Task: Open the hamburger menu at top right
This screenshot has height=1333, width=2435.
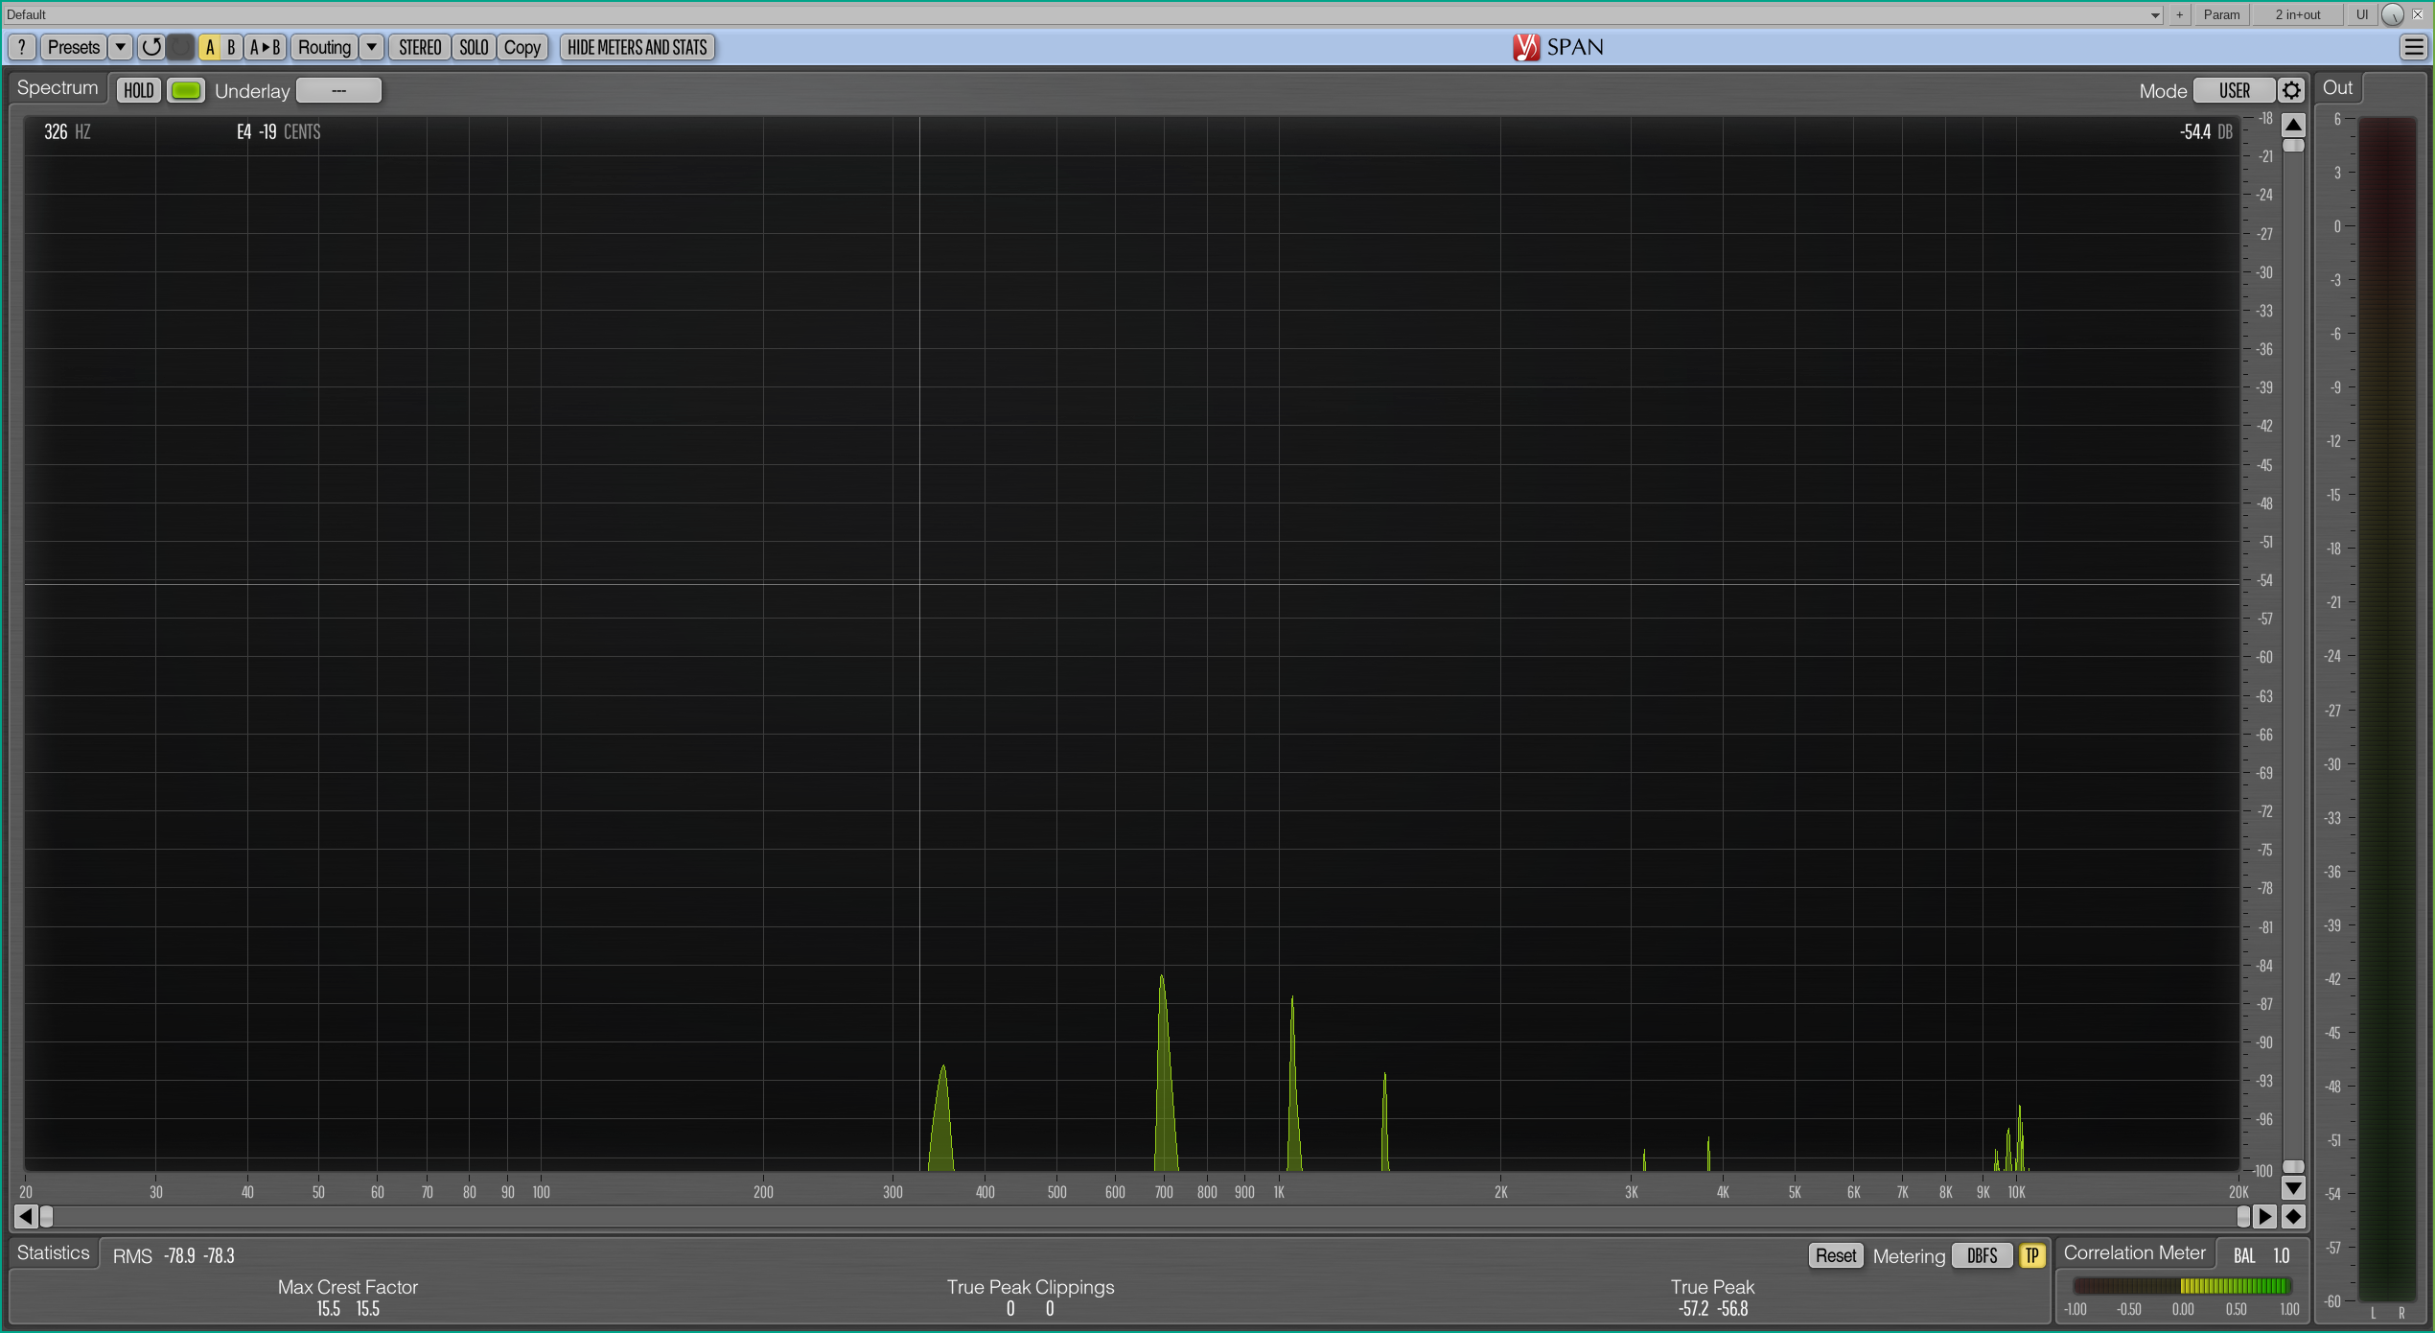Action: pos(2413,47)
